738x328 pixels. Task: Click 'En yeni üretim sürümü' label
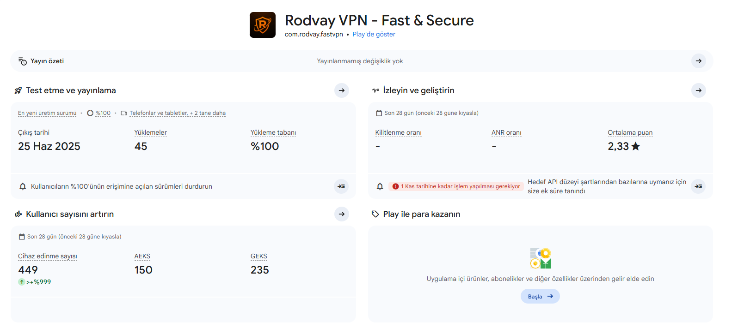click(x=47, y=113)
